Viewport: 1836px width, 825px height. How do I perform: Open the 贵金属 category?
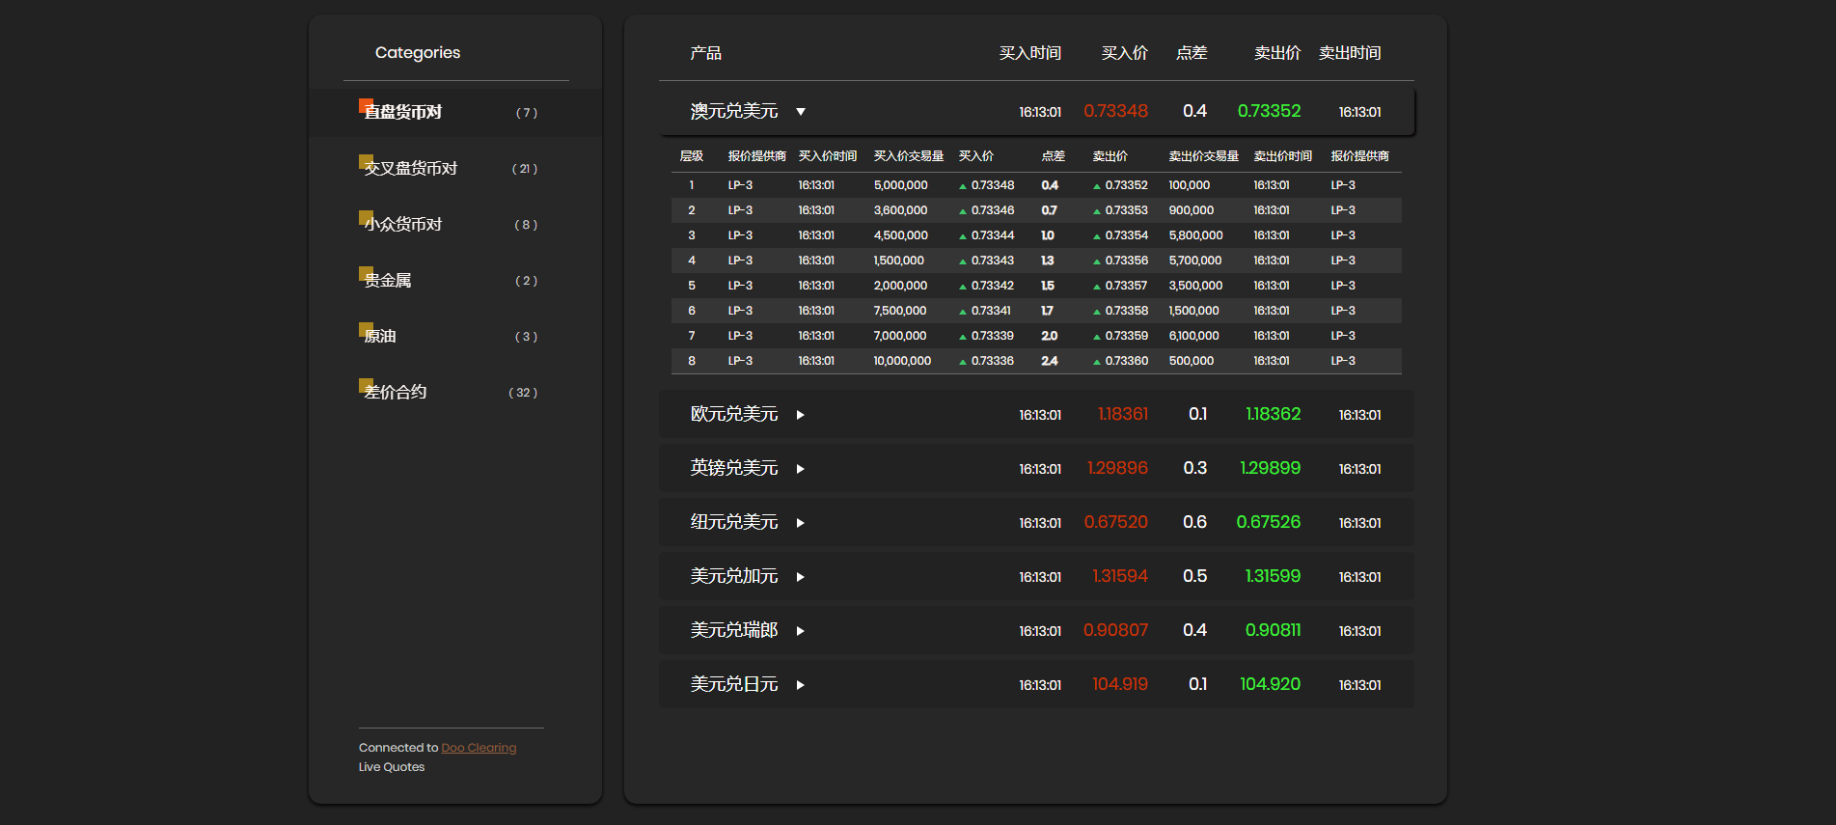[455, 280]
